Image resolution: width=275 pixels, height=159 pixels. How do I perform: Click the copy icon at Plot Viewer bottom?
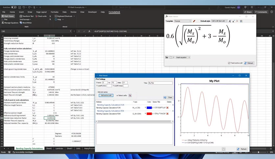coord(223,149)
